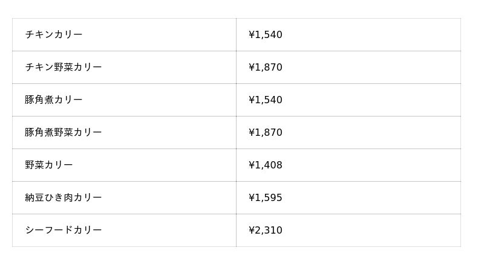The image size is (484, 265).
Task: Click the 豚角煮カリー item label
Action: click(x=54, y=100)
